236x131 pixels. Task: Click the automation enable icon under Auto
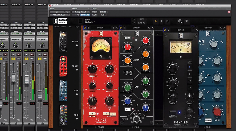[x=95, y=12]
